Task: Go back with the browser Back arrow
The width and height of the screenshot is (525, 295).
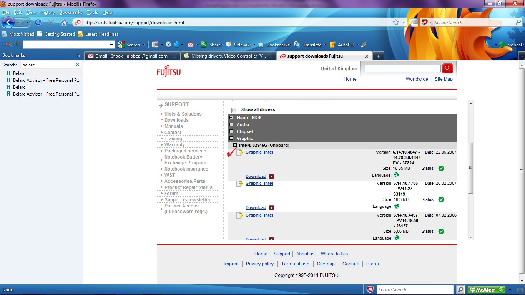Action: [x=8, y=22]
